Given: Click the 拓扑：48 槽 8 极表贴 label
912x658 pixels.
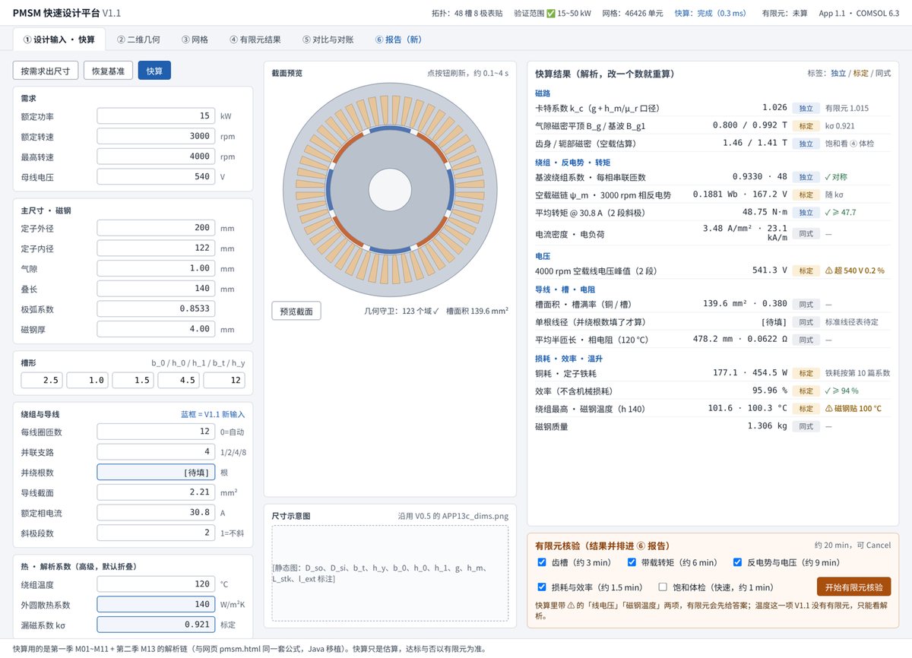Looking at the screenshot, I should pyautogui.click(x=467, y=14).
